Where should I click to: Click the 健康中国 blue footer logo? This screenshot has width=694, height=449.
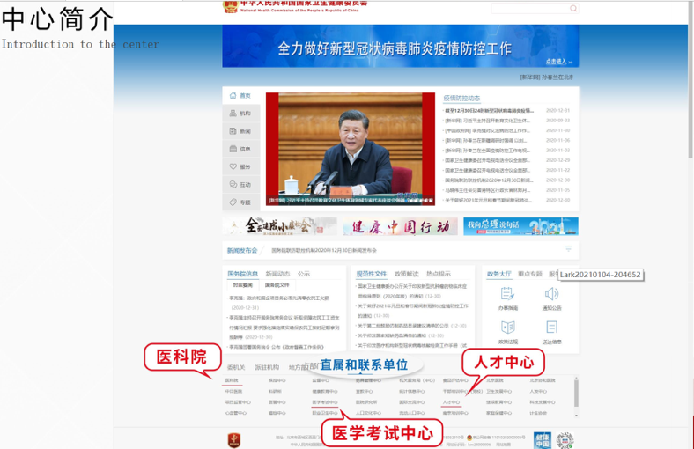543,440
